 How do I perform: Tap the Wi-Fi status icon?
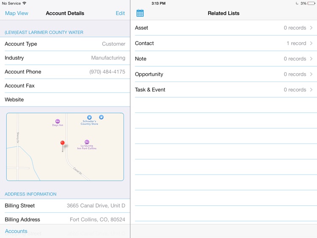pos(25,3)
